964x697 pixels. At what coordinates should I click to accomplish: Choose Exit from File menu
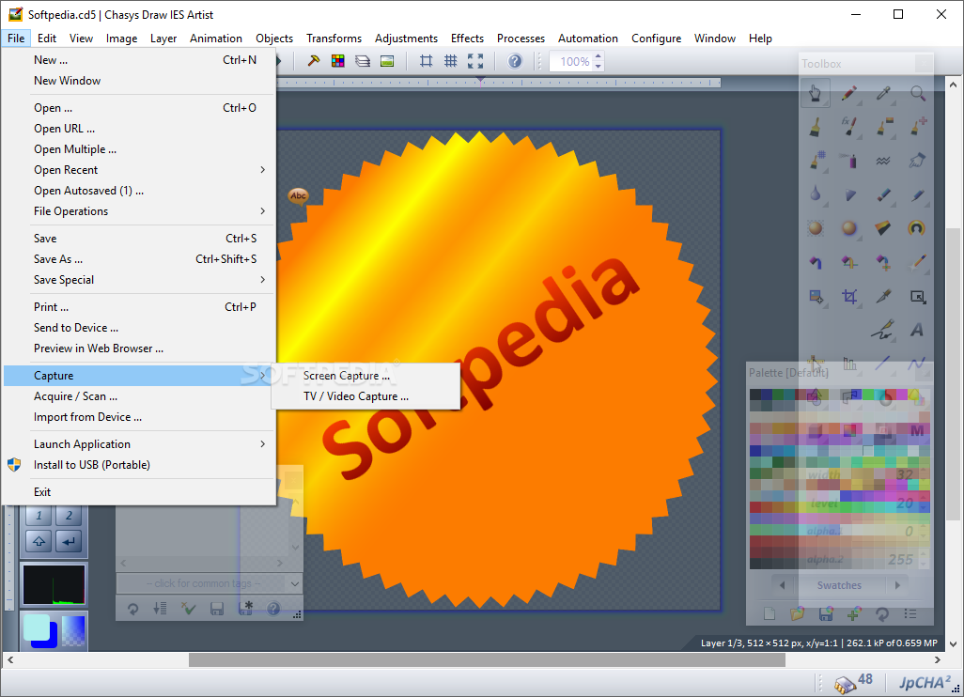(139, 491)
